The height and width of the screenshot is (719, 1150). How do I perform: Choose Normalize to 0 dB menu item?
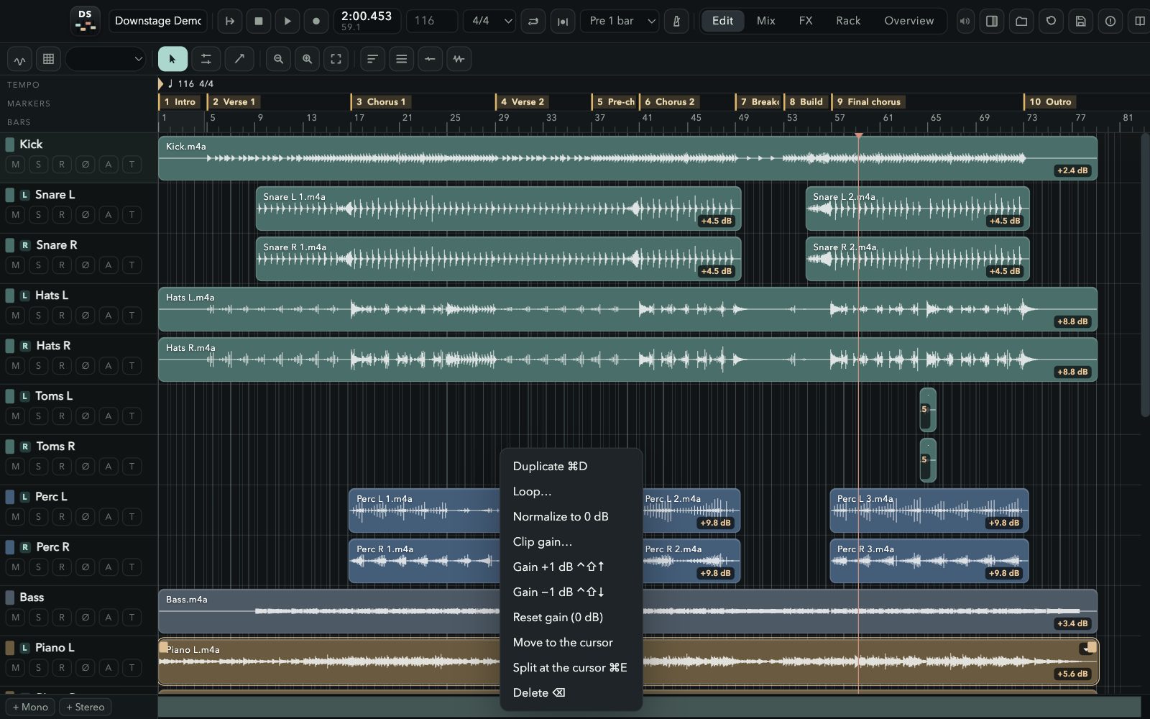point(571,516)
